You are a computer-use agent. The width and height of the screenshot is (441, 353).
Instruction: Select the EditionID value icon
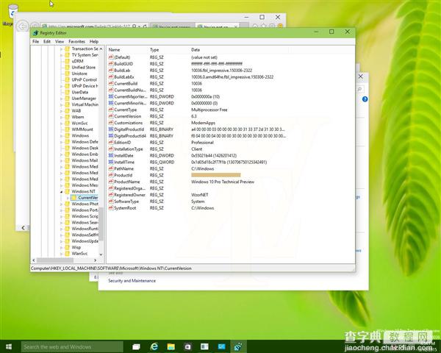(111, 143)
